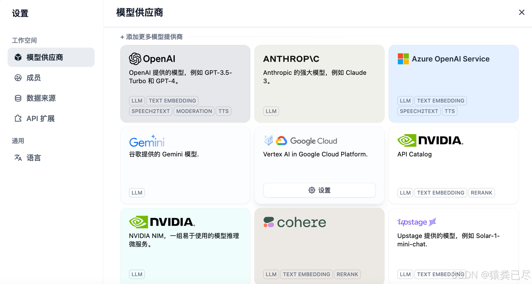Go to 数据来源 data sources
The image size is (532, 284).
click(41, 98)
